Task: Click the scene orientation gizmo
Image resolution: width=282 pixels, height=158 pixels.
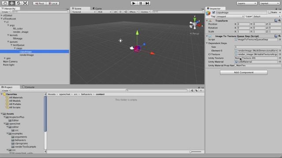Action: (195, 24)
